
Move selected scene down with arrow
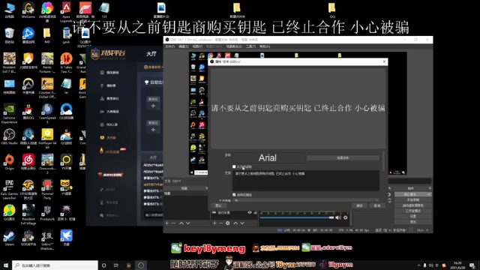[x=188, y=223]
